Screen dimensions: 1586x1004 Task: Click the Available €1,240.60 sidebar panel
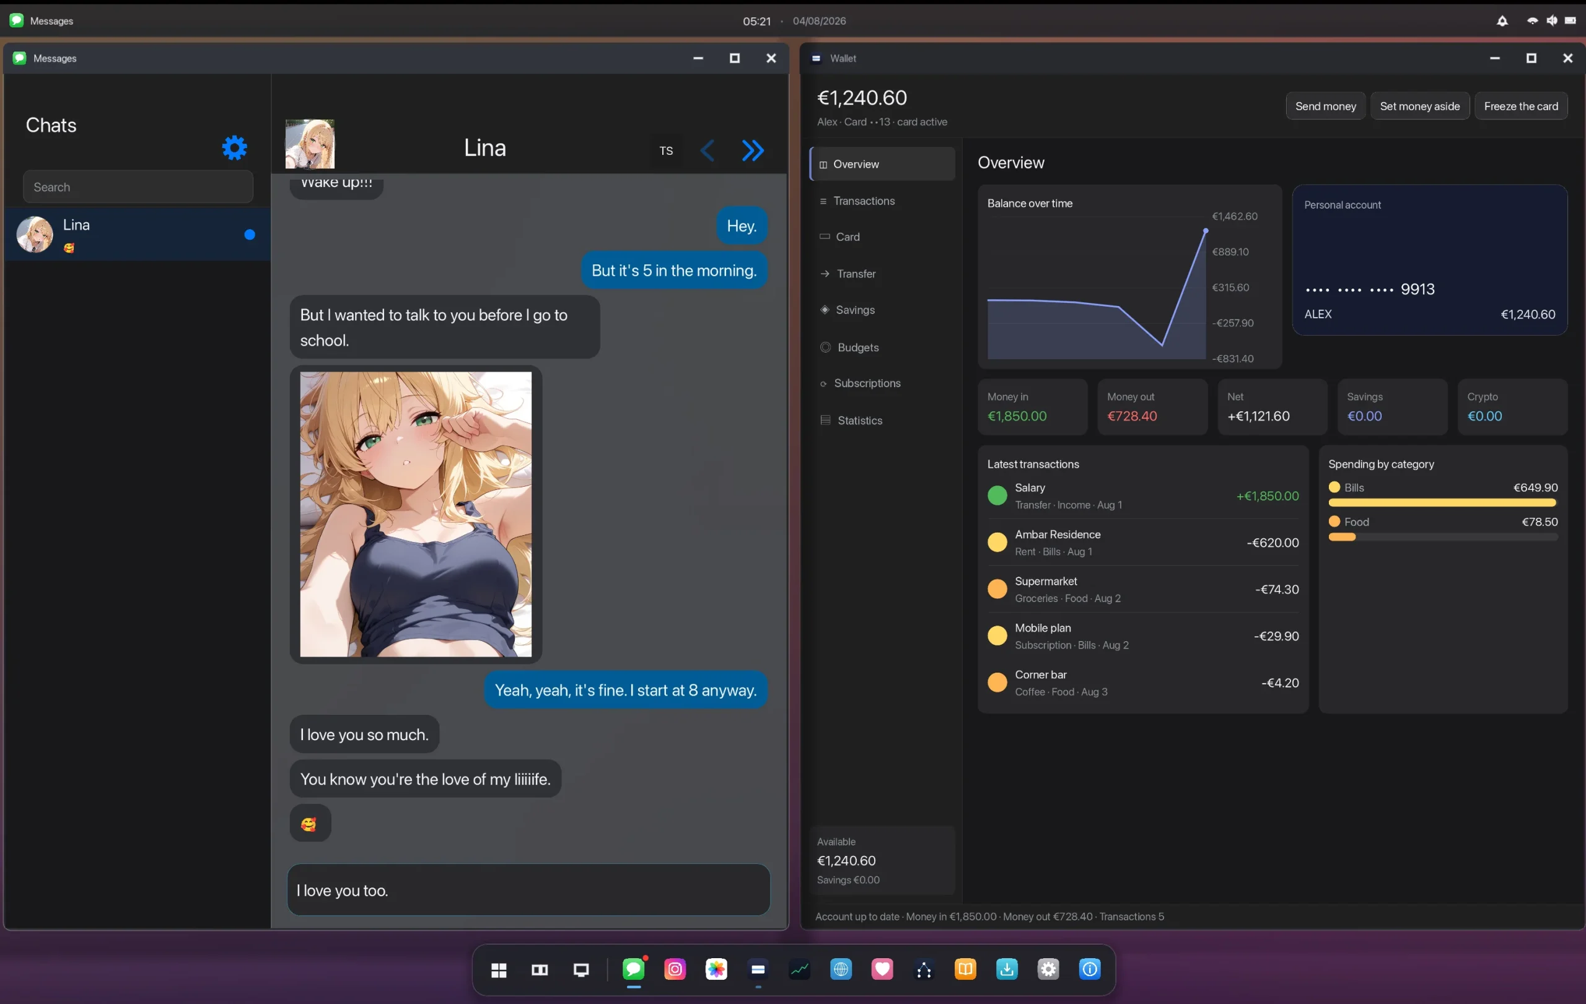882,860
